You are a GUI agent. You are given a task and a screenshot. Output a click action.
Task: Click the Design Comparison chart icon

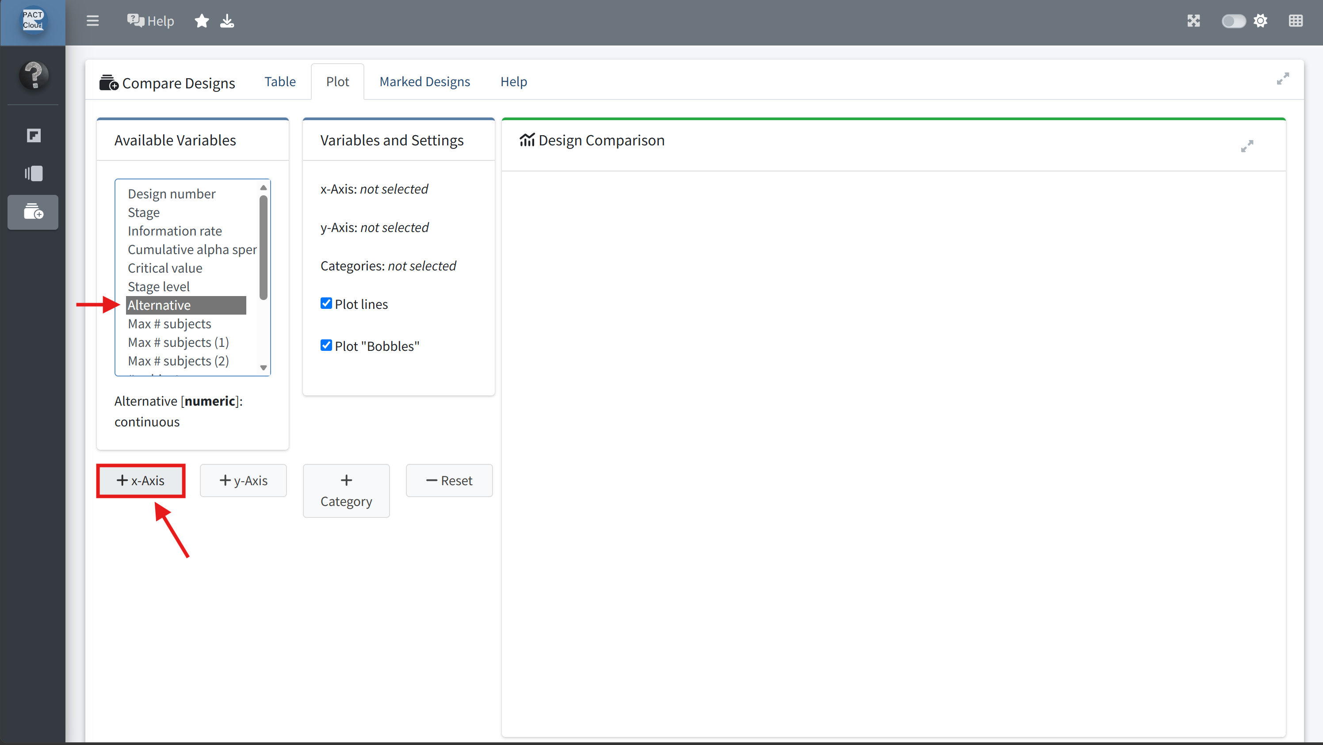(527, 140)
